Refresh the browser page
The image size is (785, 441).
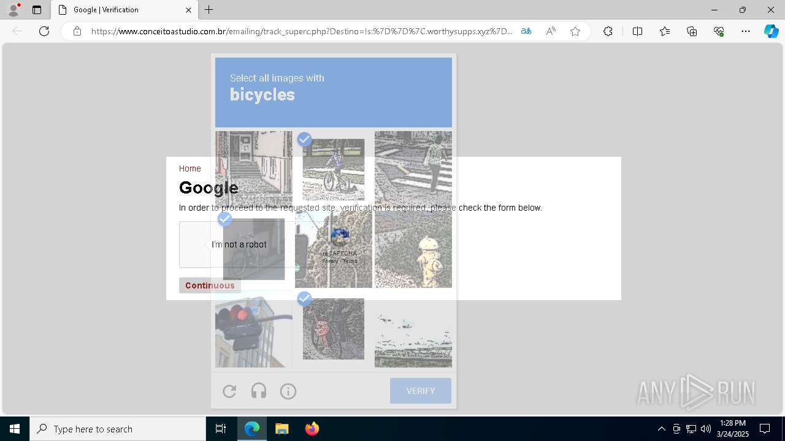tap(44, 31)
